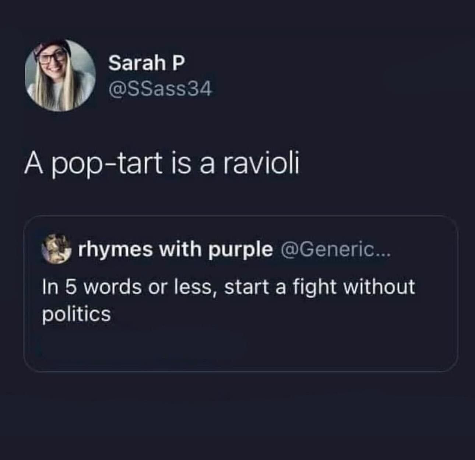Viewport: 475px width, 460px height.
Task: Click the number "5" in quoted tweet
Action: click(71, 287)
